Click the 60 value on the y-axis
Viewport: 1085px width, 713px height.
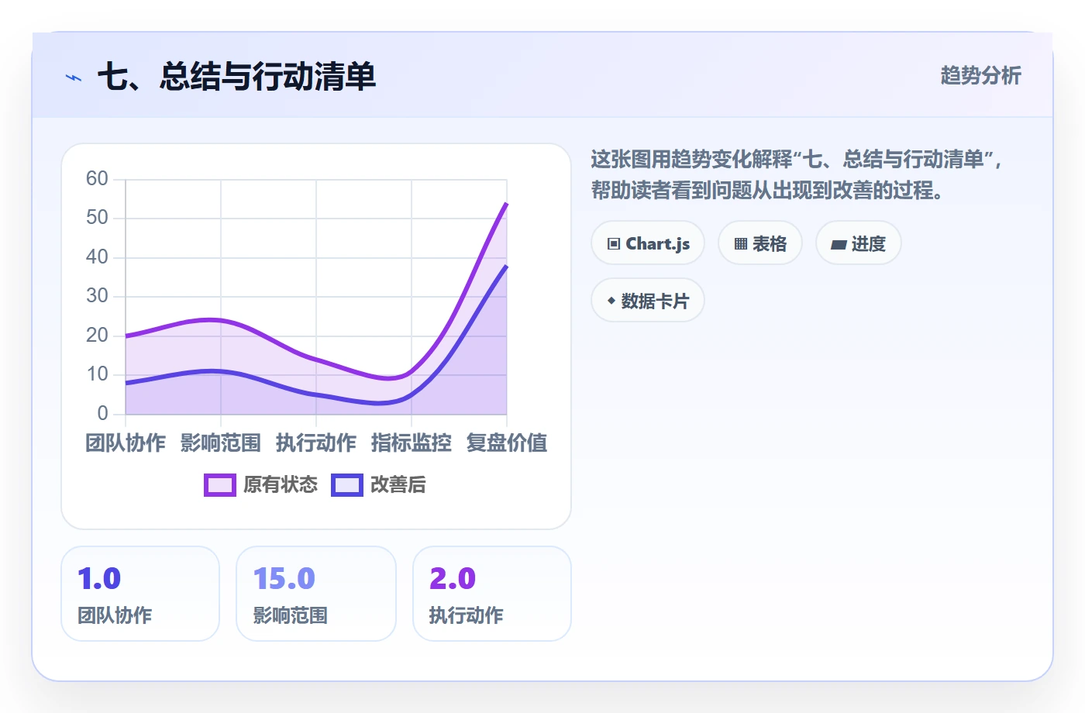[97, 179]
